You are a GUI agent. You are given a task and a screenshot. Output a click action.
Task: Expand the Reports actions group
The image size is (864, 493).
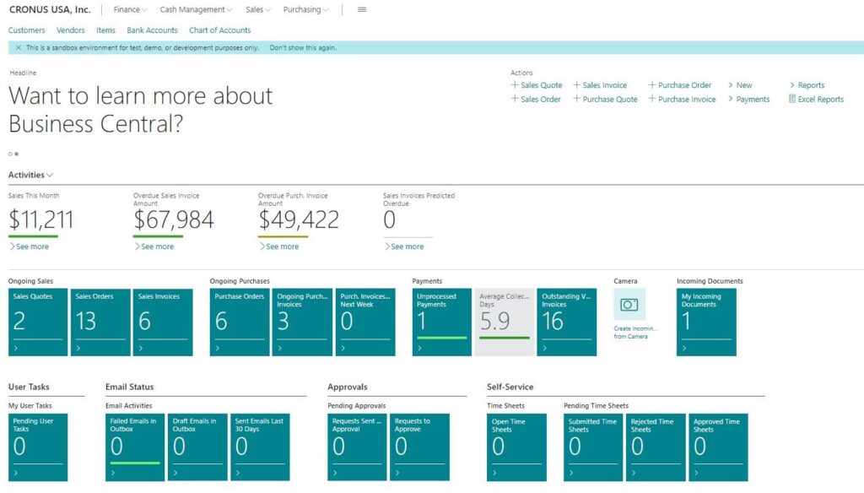point(807,85)
